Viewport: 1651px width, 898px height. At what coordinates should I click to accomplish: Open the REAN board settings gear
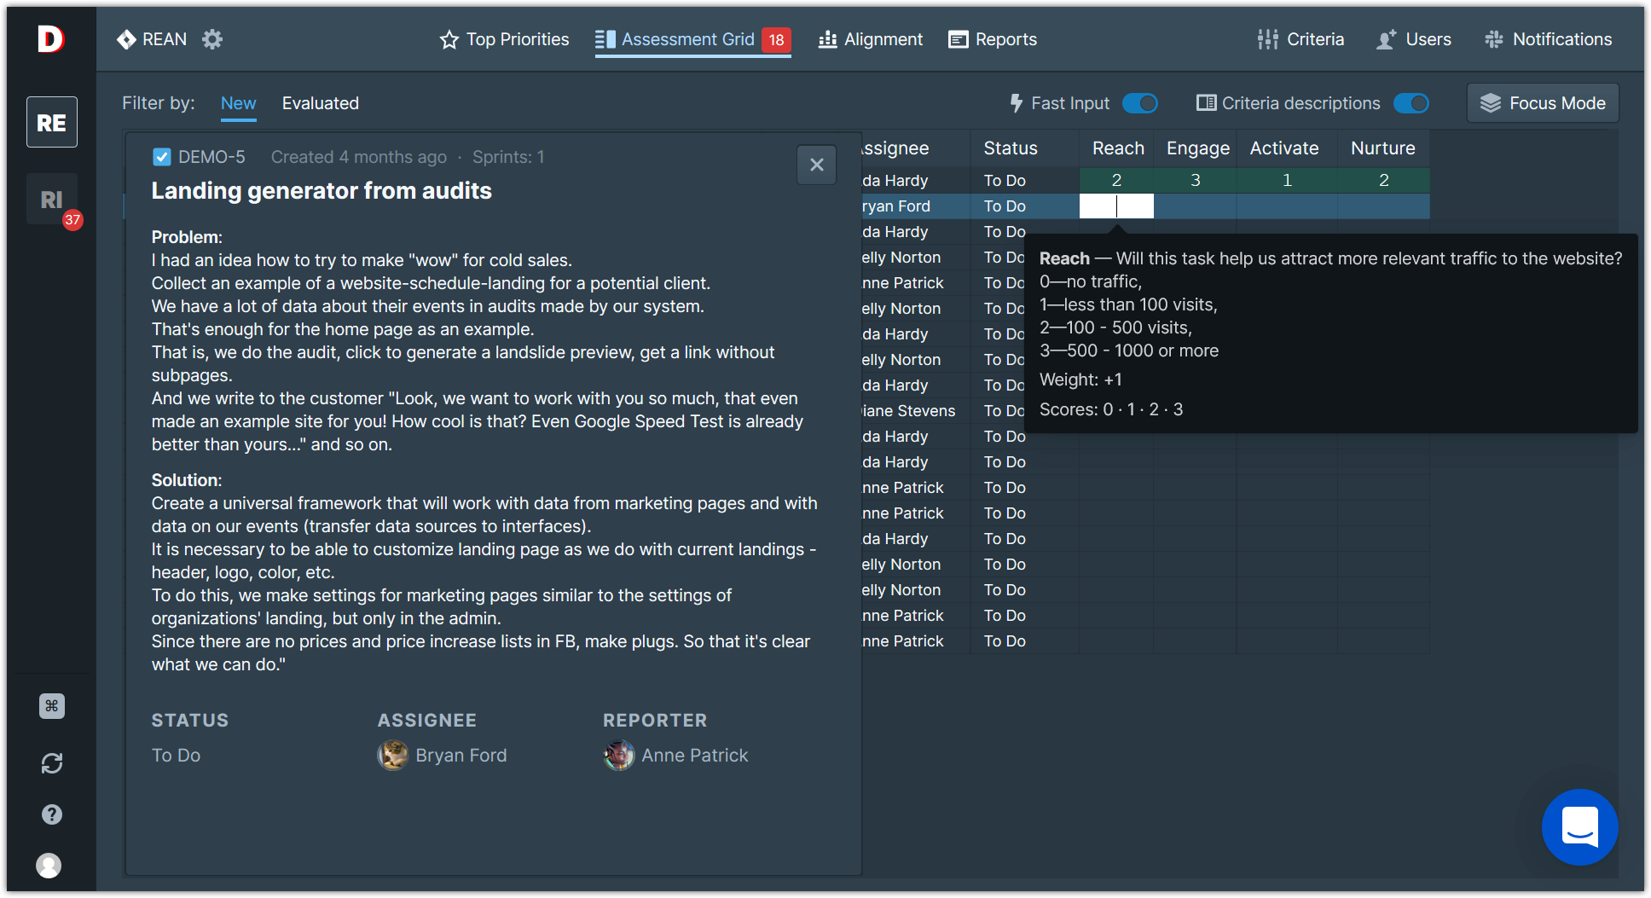tap(212, 39)
